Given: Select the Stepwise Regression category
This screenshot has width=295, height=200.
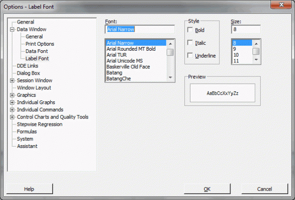Looking at the screenshot, I should click(40, 124).
